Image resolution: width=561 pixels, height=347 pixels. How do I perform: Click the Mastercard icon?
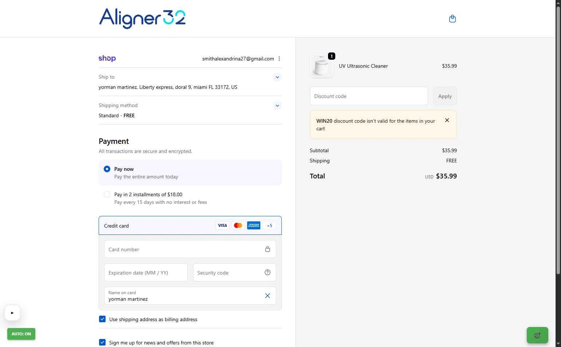(x=238, y=225)
